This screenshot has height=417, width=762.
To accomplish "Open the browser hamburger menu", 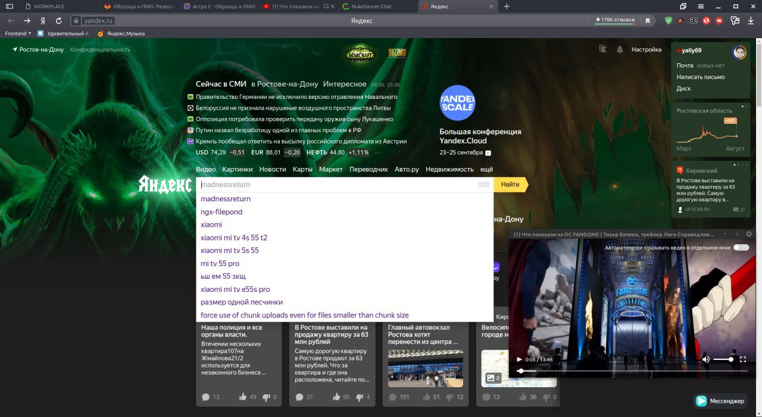I will click(x=700, y=6).
